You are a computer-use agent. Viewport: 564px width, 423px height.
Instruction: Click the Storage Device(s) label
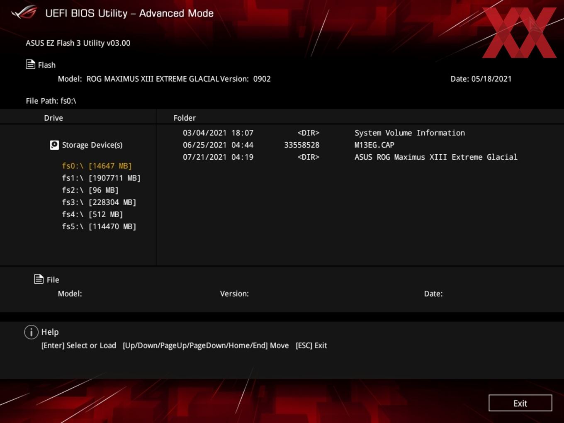tap(92, 145)
